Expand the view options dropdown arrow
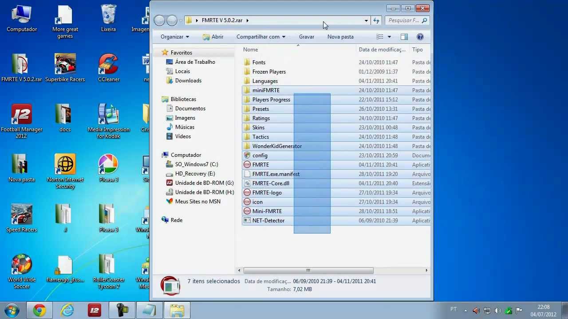The height and width of the screenshot is (319, 568). click(389, 37)
